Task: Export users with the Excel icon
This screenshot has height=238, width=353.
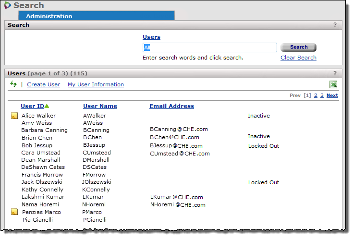Action: pos(333,84)
